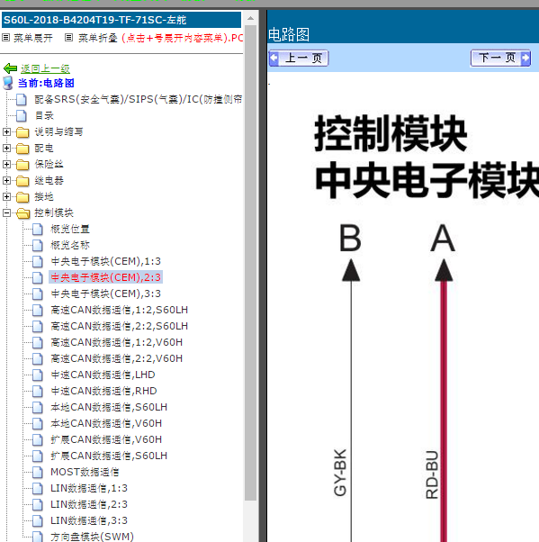Click the page icon beside 本地CAN数据通信,V60H
539x542 pixels.
coord(38,423)
